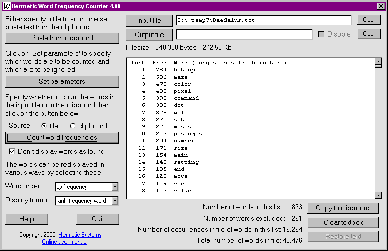
Task: Open the Hermetic Systems link
Action: [x=80, y=235]
